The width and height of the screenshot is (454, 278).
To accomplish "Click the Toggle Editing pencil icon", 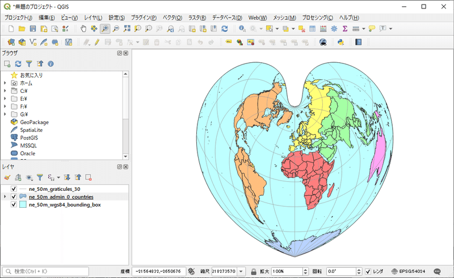I will 97,42.
